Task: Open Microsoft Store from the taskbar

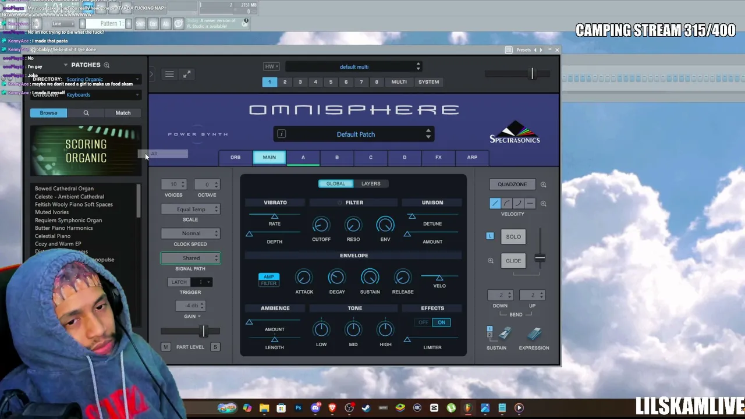Action: click(x=281, y=408)
